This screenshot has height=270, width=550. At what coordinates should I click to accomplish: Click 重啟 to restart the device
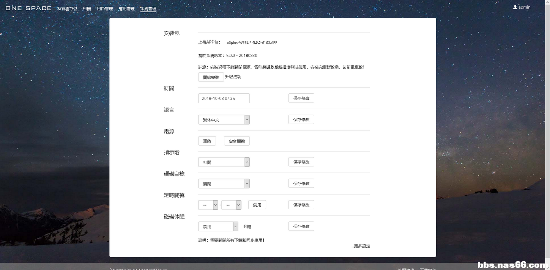coord(207,141)
